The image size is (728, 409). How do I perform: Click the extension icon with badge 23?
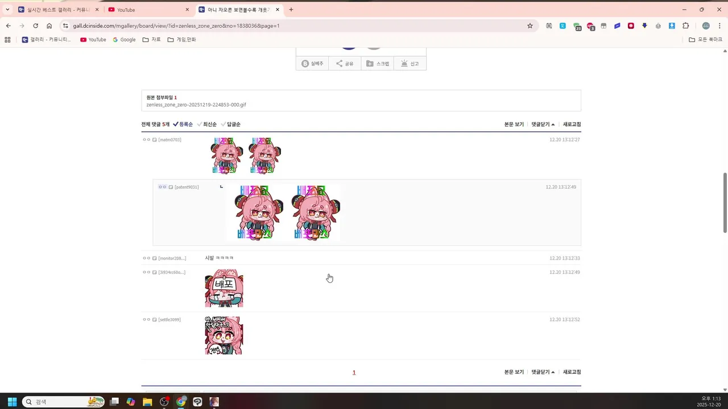[577, 26]
